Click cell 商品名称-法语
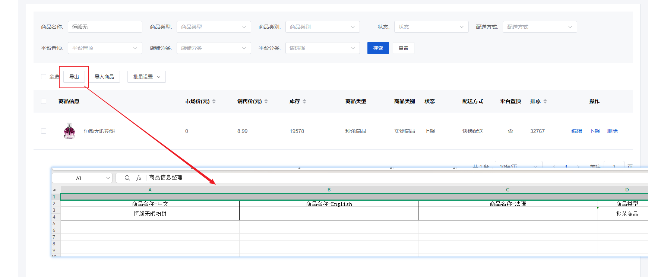Image resolution: width=648 pixels, height=277 pixels. click(508, 204)
